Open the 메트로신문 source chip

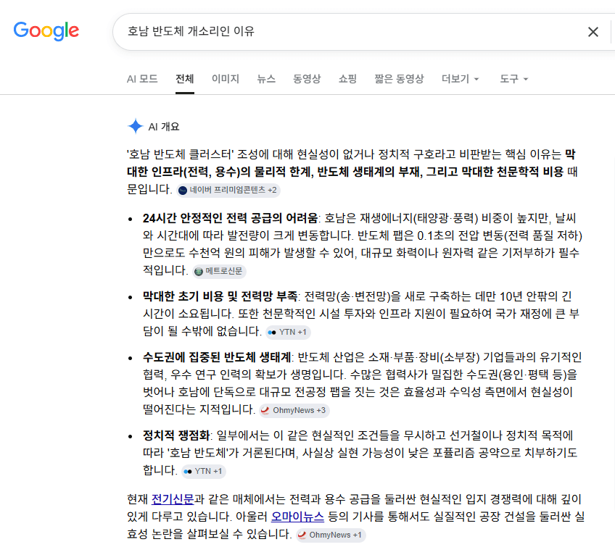(x=219, y=271)
